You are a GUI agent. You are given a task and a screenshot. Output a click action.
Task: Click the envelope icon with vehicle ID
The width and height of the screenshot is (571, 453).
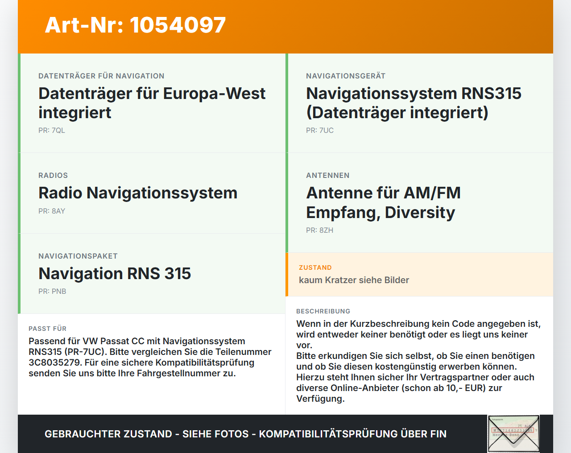tap(514, 434)
